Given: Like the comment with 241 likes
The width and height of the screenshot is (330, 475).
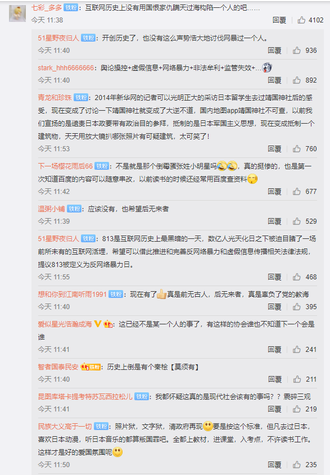Looking at the screenshot, I should tap(297, 349).
